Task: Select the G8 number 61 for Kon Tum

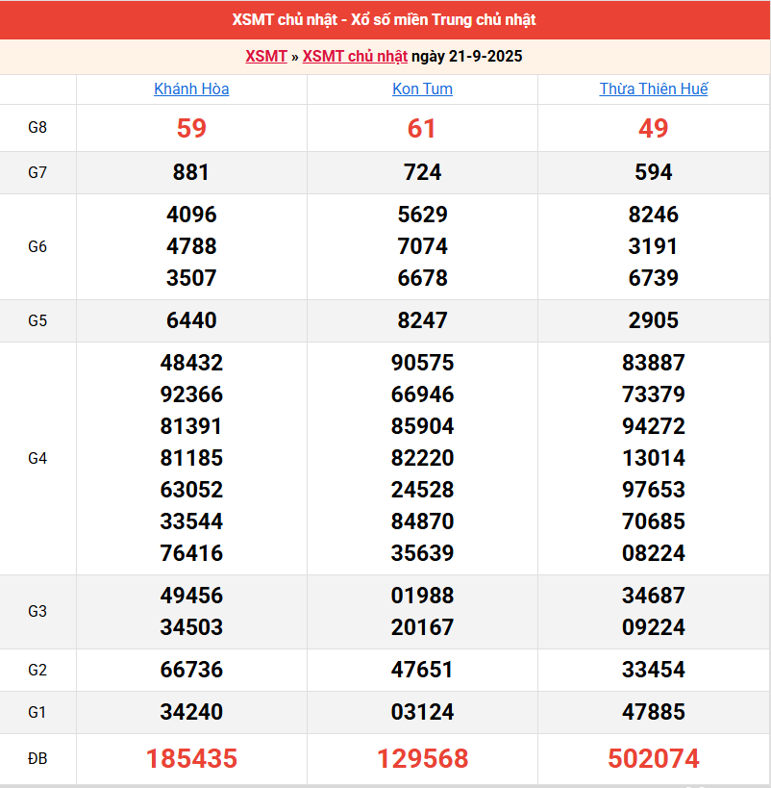Action: [422, 128]
